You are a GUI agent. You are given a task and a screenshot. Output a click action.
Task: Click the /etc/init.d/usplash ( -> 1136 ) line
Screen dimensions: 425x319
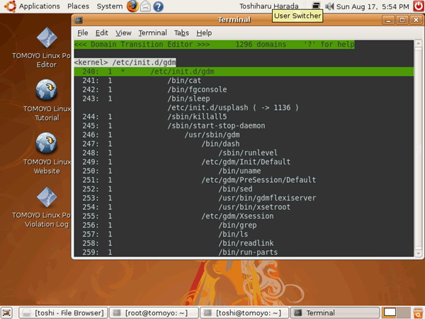click(233, 108)
